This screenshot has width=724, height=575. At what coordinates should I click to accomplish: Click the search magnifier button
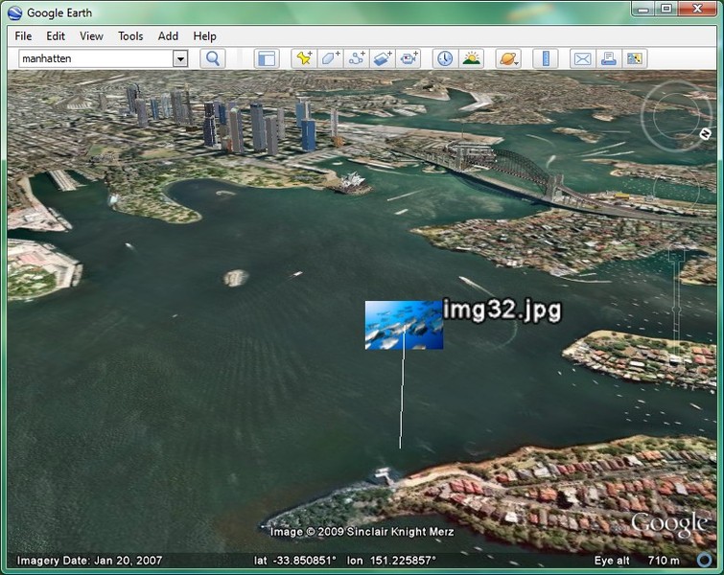(212, 58)
